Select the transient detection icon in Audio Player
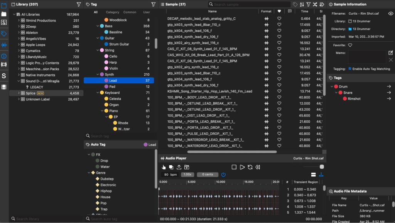Image resolution: width=395 pixels, height=223 pixels. point(321,174)
